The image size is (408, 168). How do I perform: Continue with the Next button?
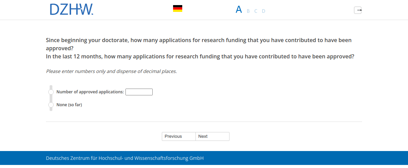(x=213, y=136)
